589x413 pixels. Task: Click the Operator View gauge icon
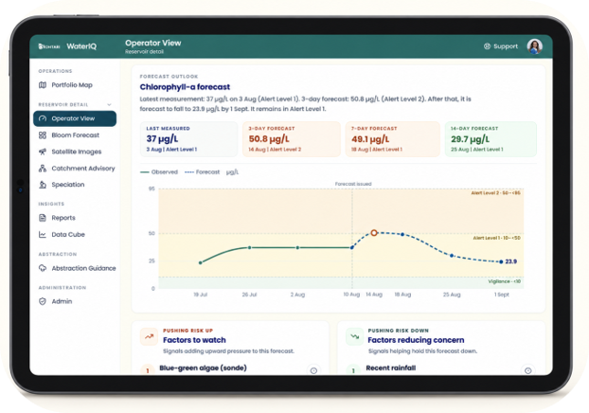[43, 118]
